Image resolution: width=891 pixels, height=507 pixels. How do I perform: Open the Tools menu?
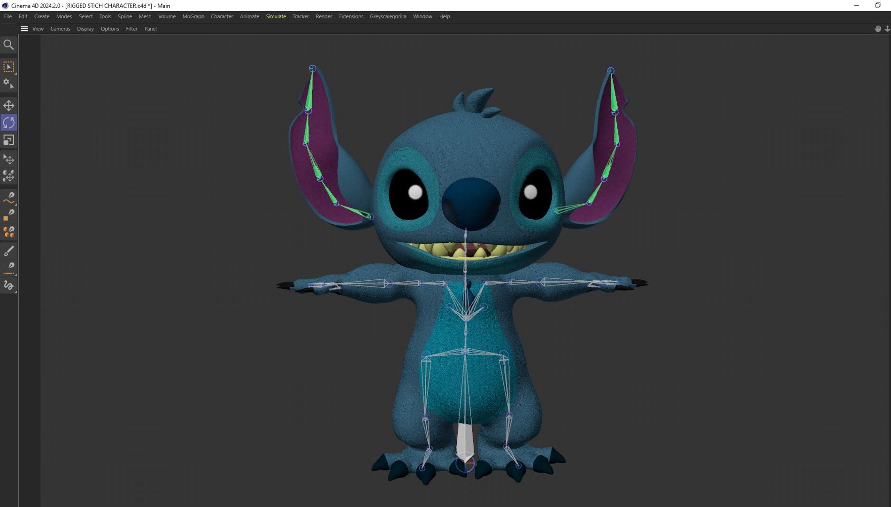105,16
